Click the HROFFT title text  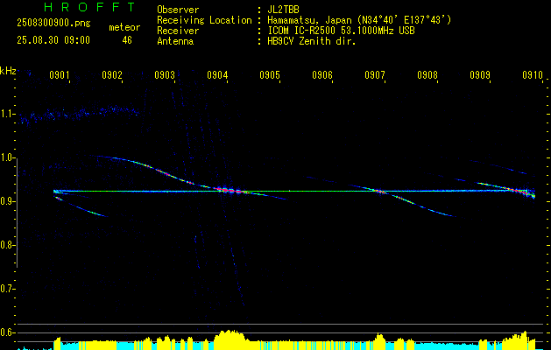[x=89, y=7]
